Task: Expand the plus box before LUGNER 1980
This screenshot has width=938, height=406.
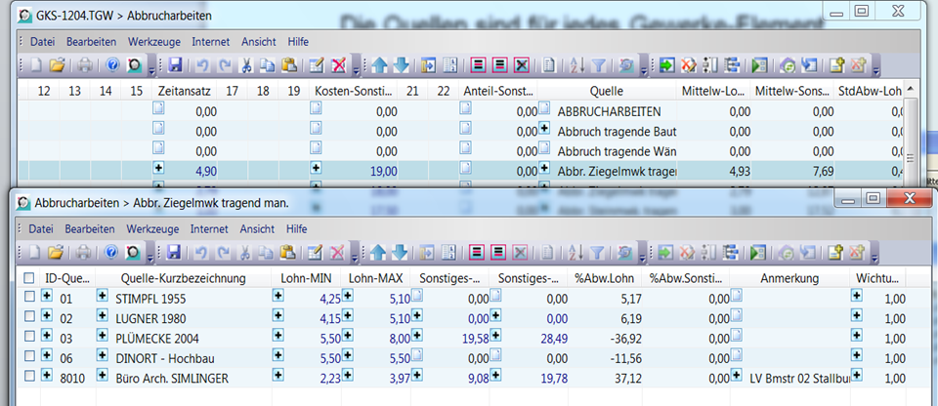Action: click(x=102, y=317)
